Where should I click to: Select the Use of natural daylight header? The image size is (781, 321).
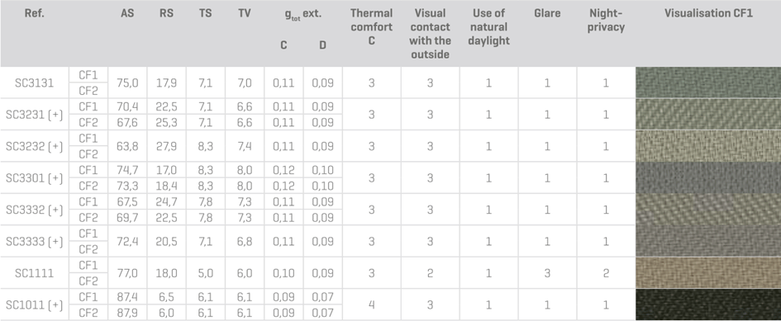[x=488, y=27]
